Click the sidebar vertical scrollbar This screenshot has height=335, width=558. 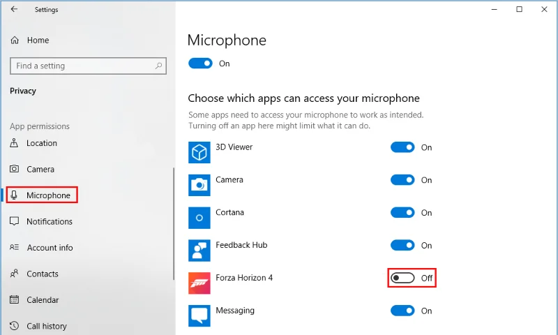tap(174, 223)
